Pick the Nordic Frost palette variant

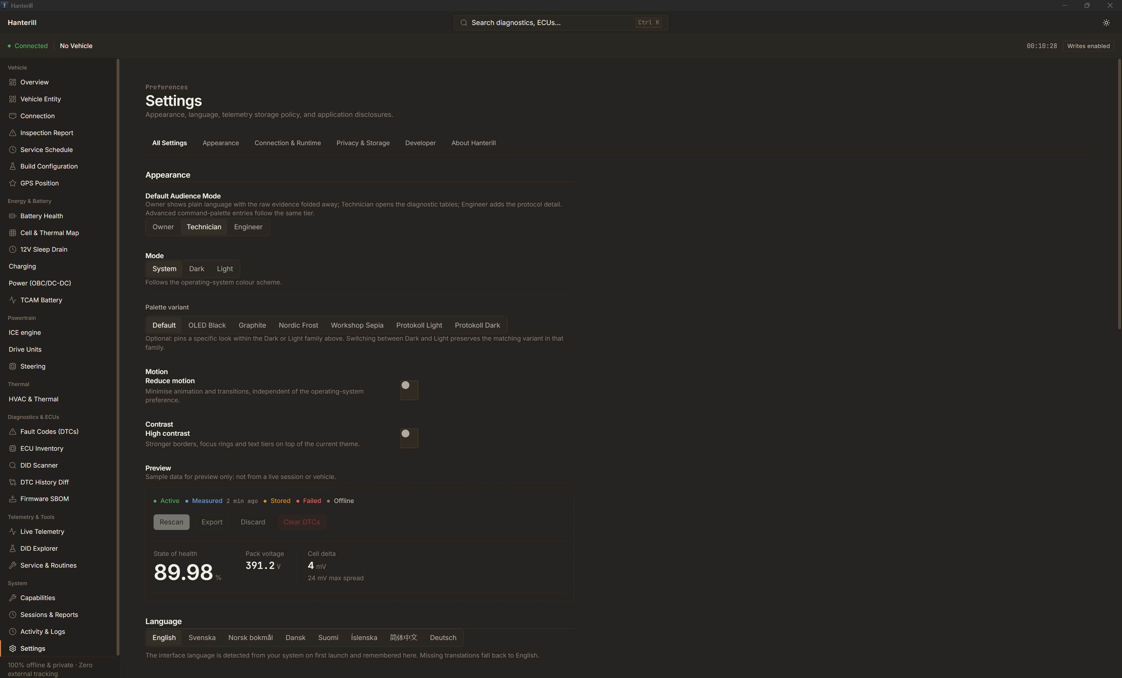298,325
